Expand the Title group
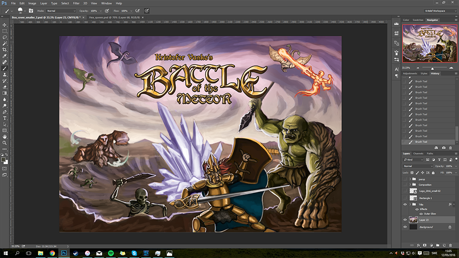The height and width of the screenshot is (258, 459). tap(410, 204)
